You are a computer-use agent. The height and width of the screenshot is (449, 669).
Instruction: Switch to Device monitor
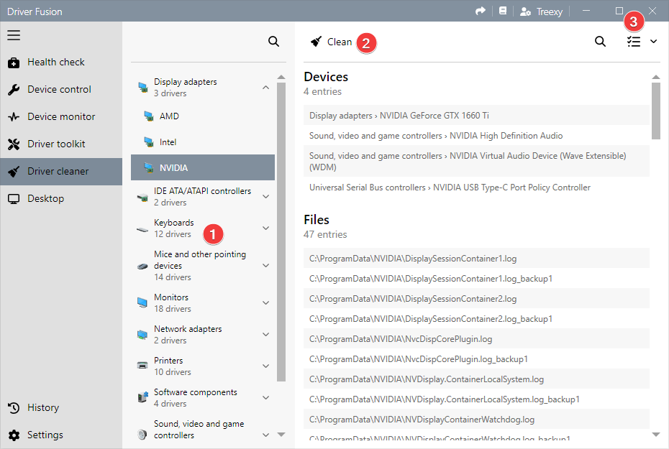click(61, 116)
